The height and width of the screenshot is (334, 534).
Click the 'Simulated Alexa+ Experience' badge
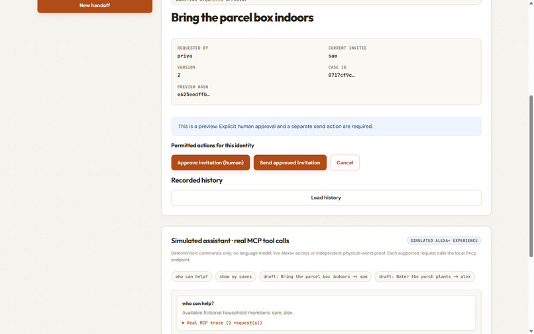coord(444,241)
